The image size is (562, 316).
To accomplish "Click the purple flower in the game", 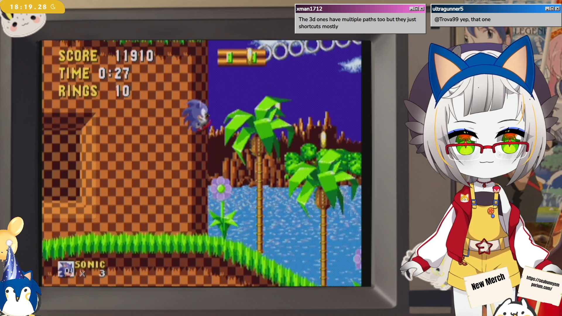I will [x=221, y=189].
